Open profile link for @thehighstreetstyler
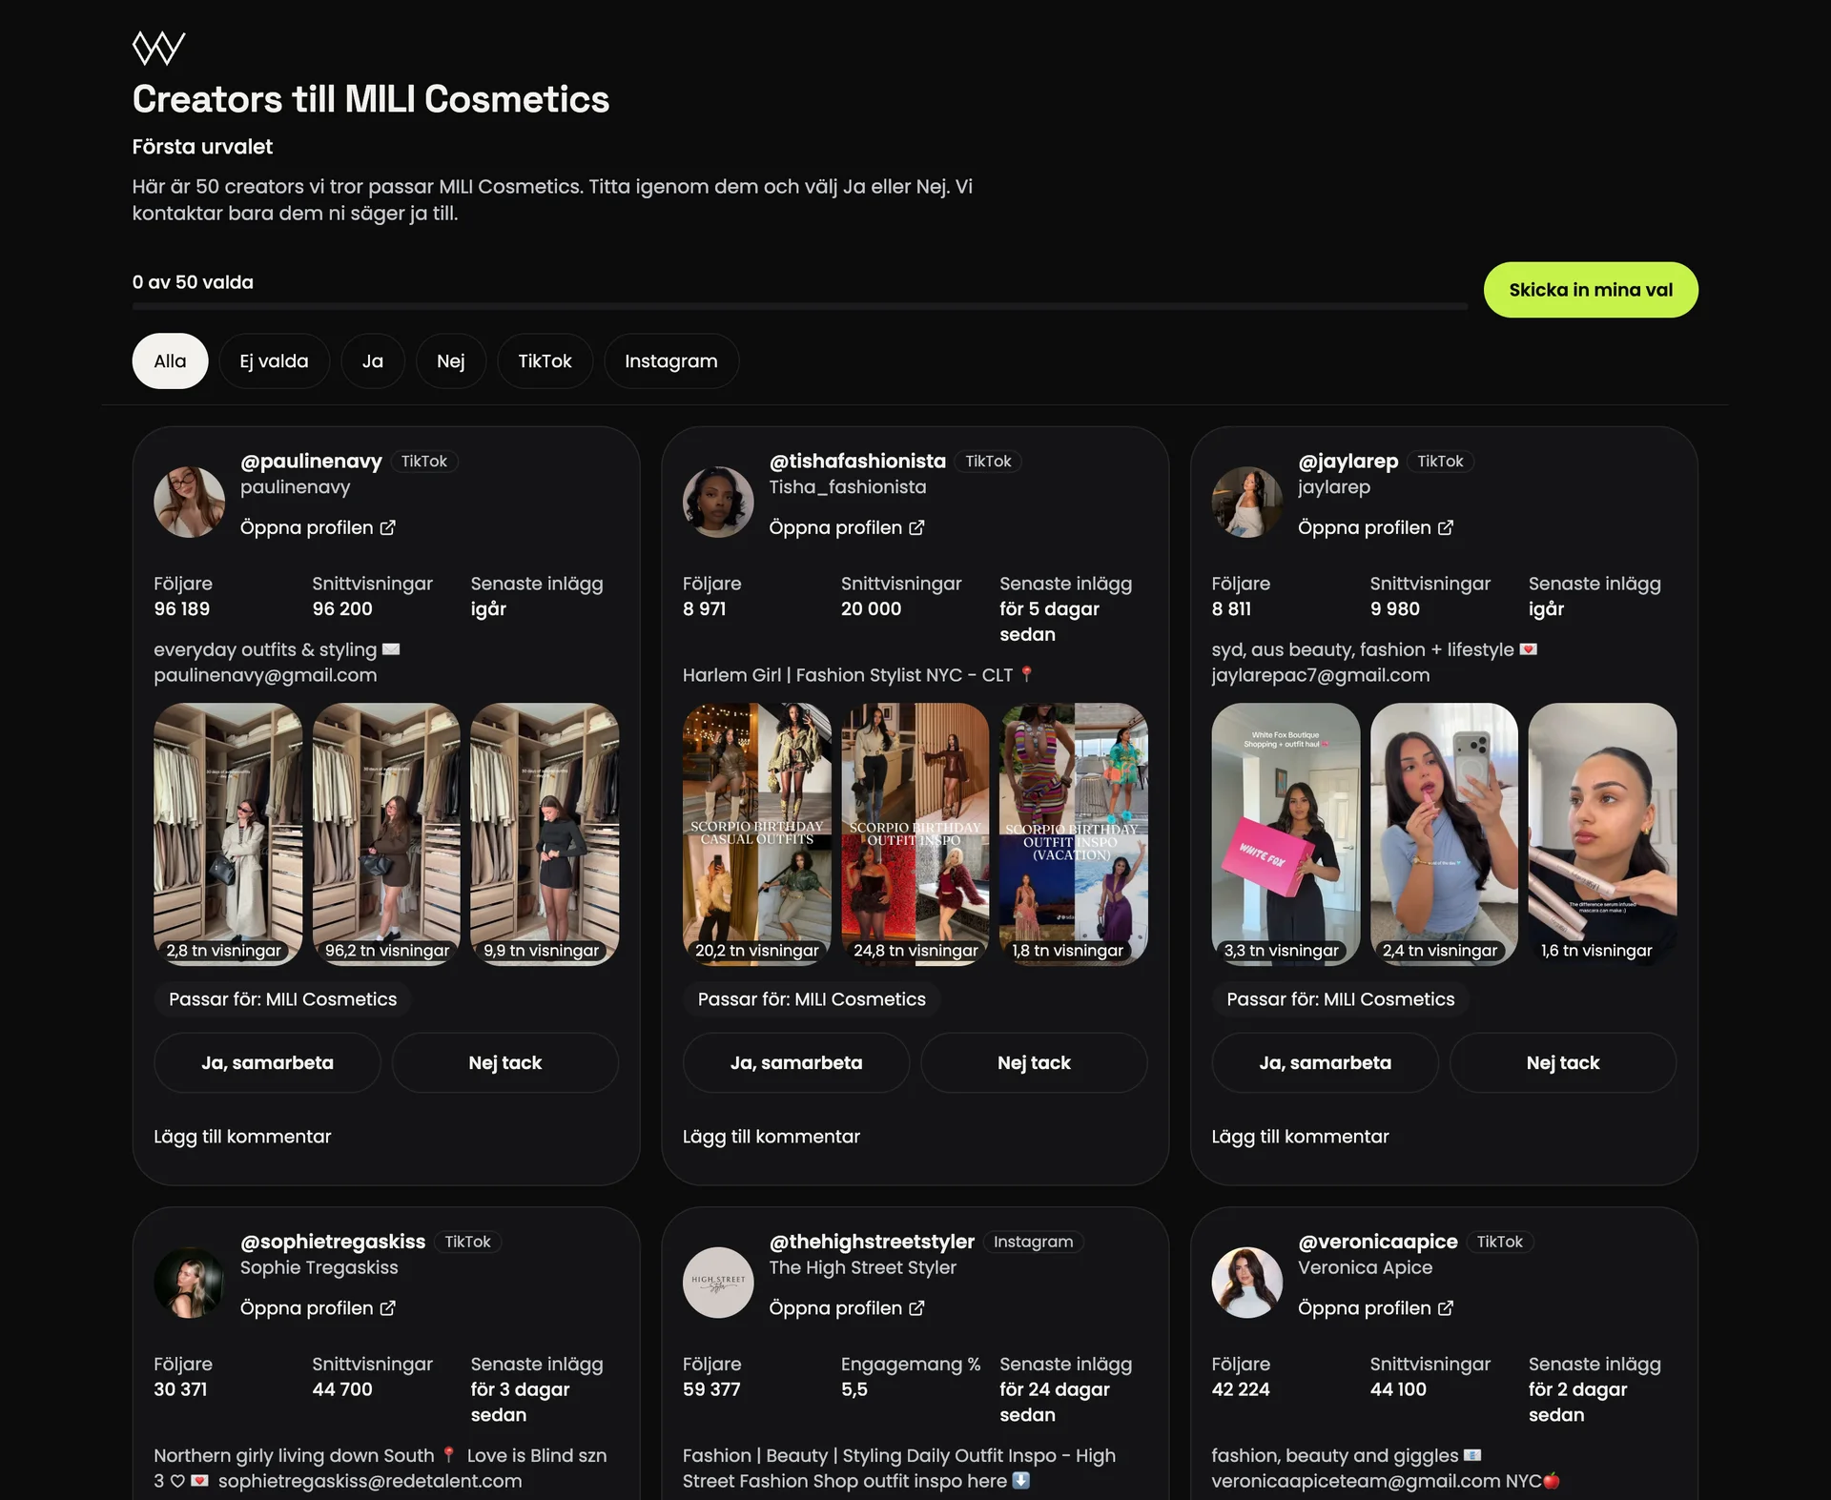Image resolution: width=1831 pixels, height=1500 pixels. [847, 1308]
